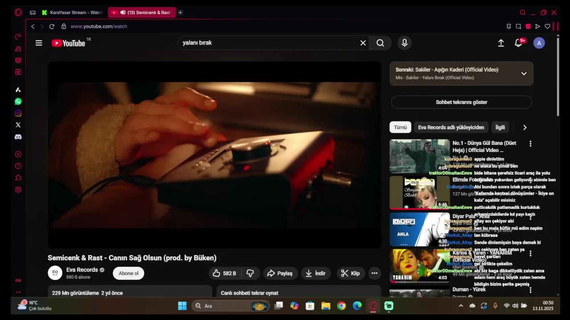The width and height of the screenshot is (570, 320).
Task: Select the 'İlgili' filter chip
Action: pyautogui.click(x=500, y=127)
